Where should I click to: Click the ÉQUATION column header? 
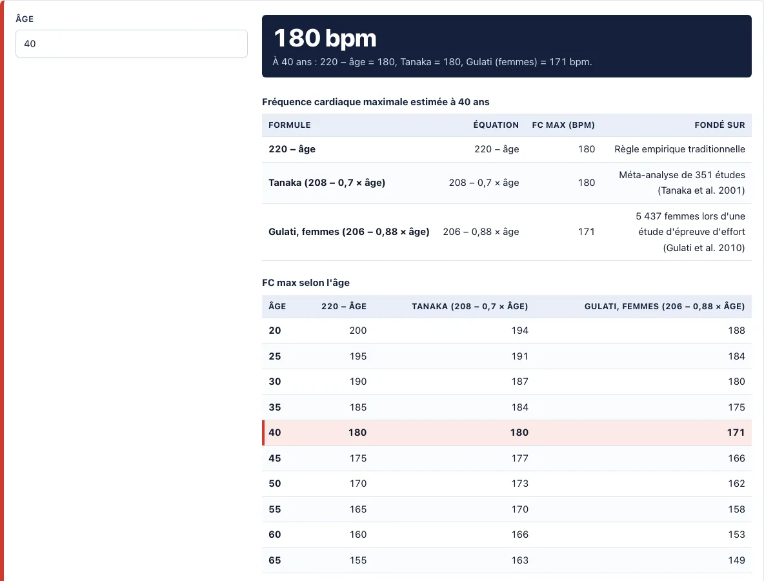pos(496,125)
